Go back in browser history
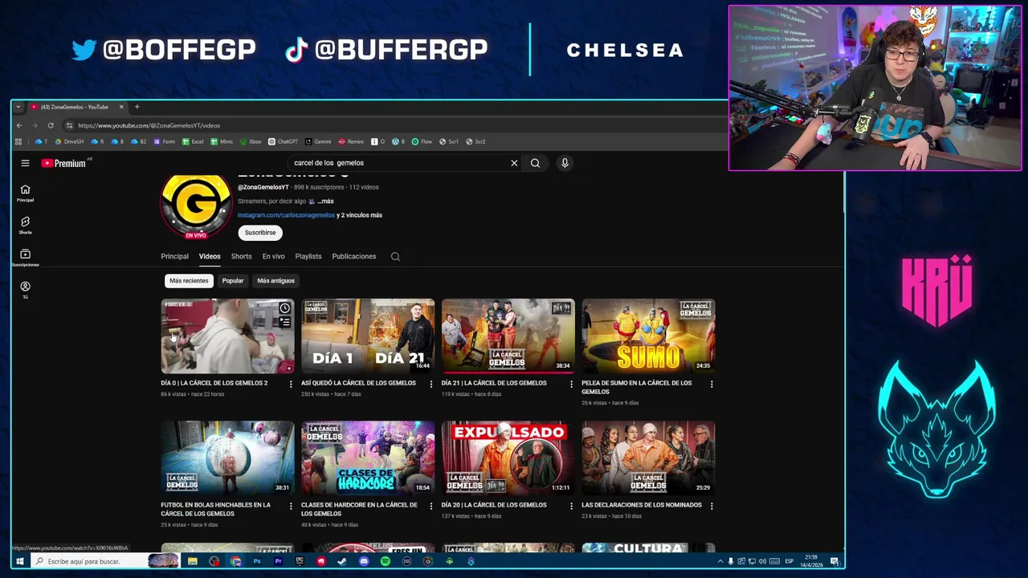Viewport: 1028px width, 578px height. pyautogui.click(x=19, y=125)
